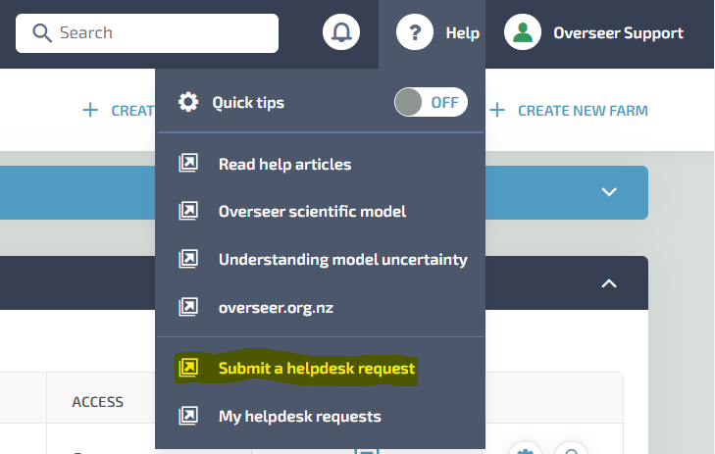Image resolution: width=715 pixels, height=454 pixels.
Task: Click inside the Search input field
Action: click(147, 32)
